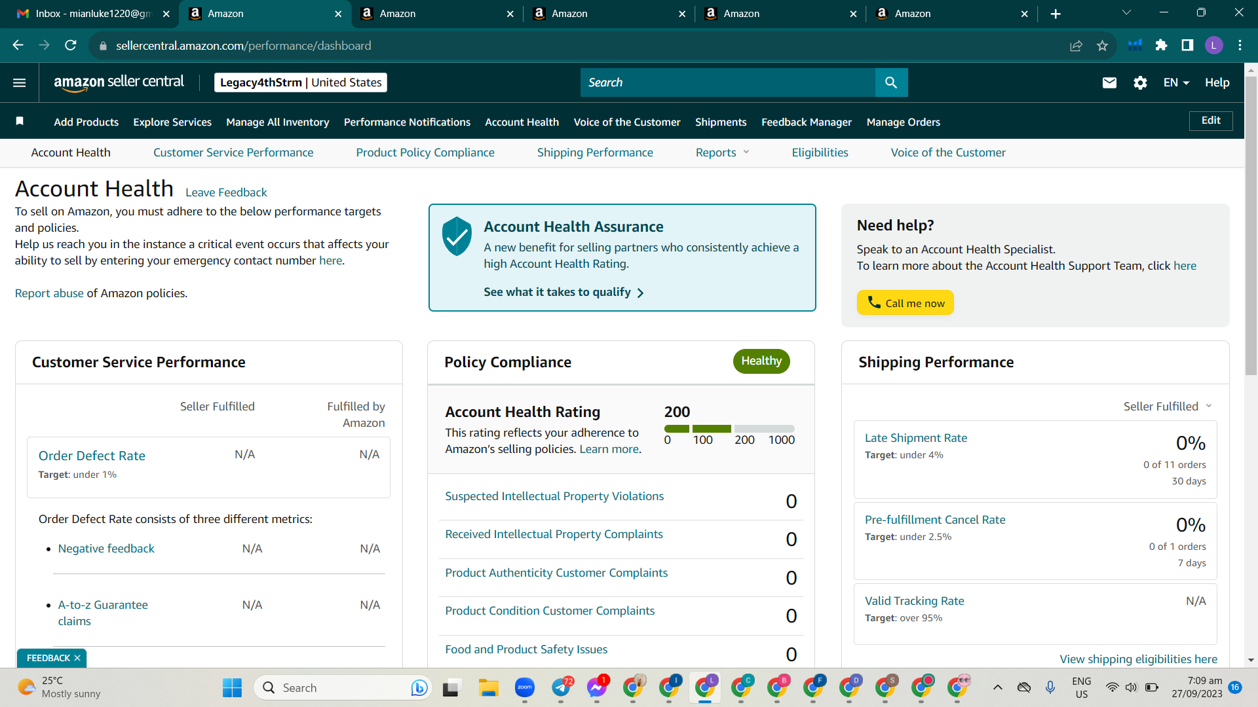Close the FEEDBACK tab with X
1258x707 pixels.
point(77,658)
